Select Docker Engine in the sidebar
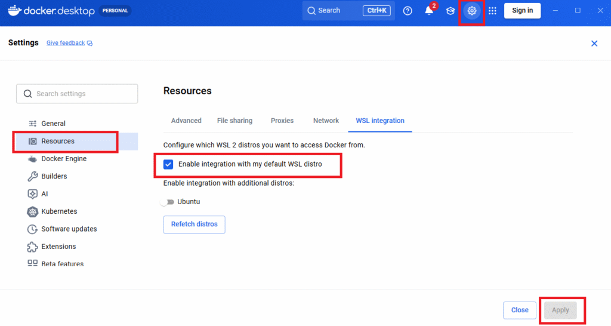Image resolution: width=611 pixels, height=326 pixels. (63, 159)
